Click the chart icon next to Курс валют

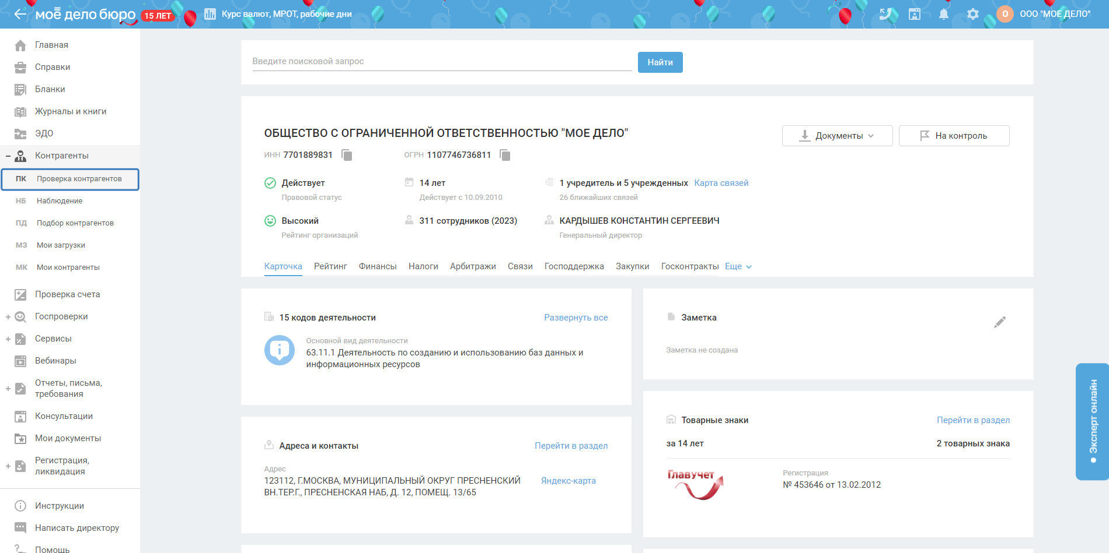click(x=210, y=14)
